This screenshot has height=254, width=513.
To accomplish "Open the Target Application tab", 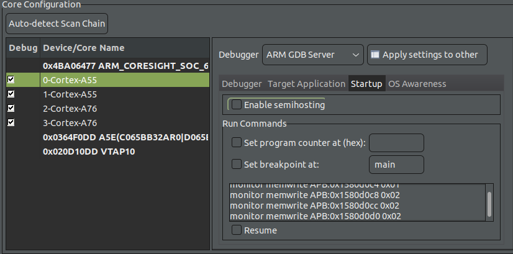I will 306,84.
